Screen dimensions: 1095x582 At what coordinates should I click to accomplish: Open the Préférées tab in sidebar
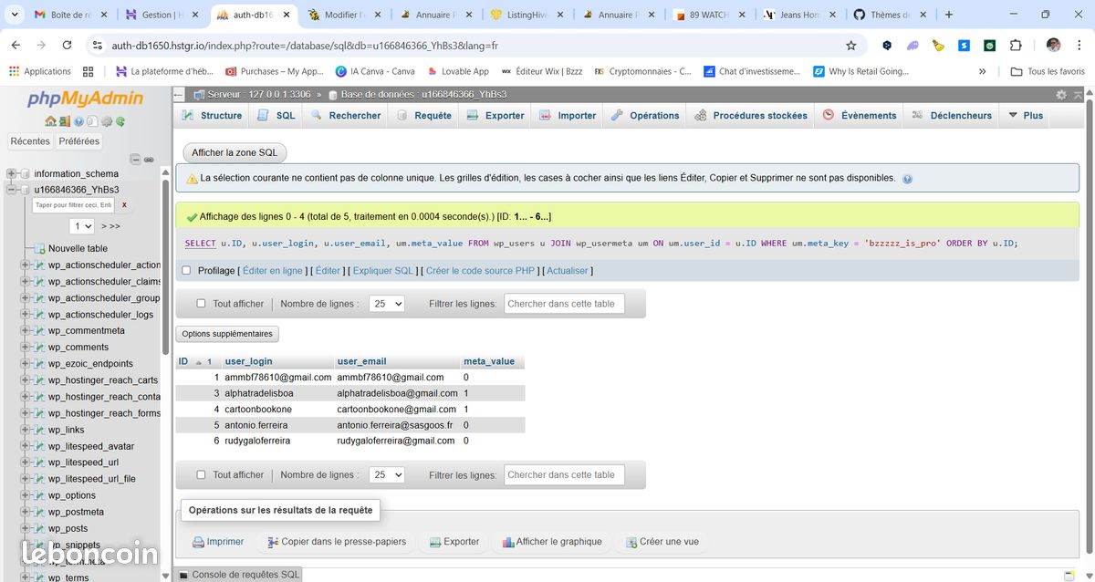pyautogui.click(x=79, y=141)
